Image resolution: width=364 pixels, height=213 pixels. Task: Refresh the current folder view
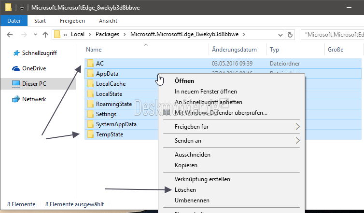tap(290, 35)
